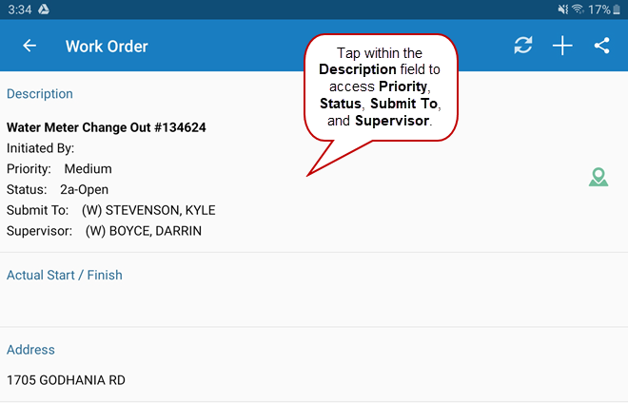Tap the Supervisor Boyce, Darrin line
The width and height of the screenshot is (628, 403).
pyautogui.click(x=104, y=231)
